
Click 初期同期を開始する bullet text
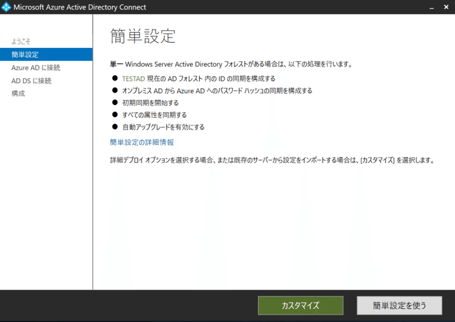click(x=150, y=103)
